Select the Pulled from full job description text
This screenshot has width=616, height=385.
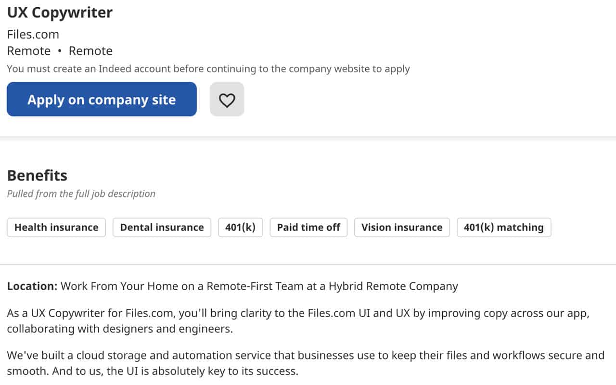pos(81,193)
